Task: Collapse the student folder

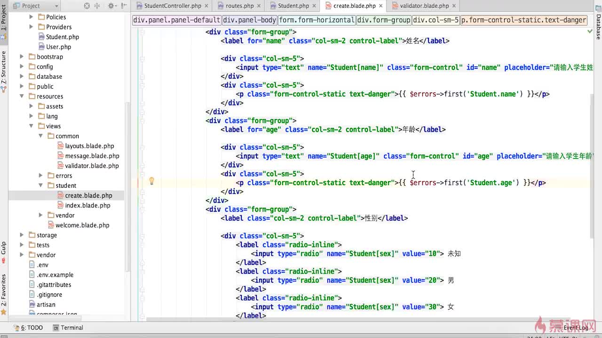Action: (x=40, y=185)
